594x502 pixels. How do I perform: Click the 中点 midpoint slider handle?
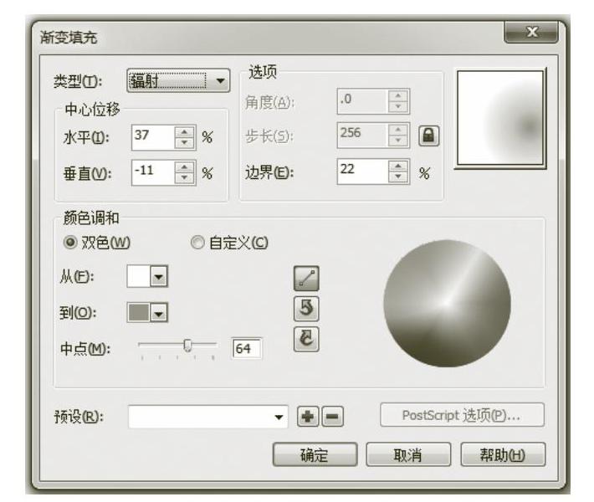[187, 346]
